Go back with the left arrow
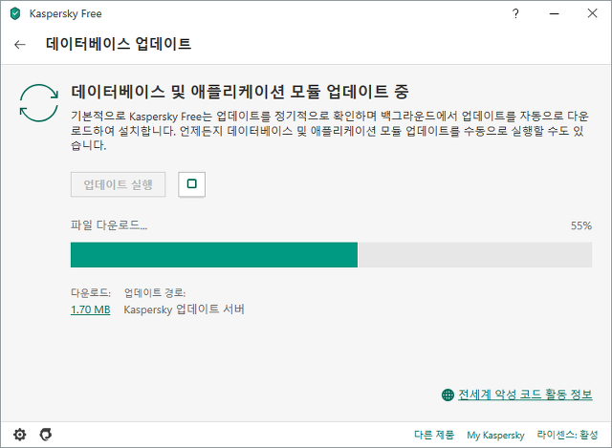Viewport: 612px width, 448px height. click(20, 45)
